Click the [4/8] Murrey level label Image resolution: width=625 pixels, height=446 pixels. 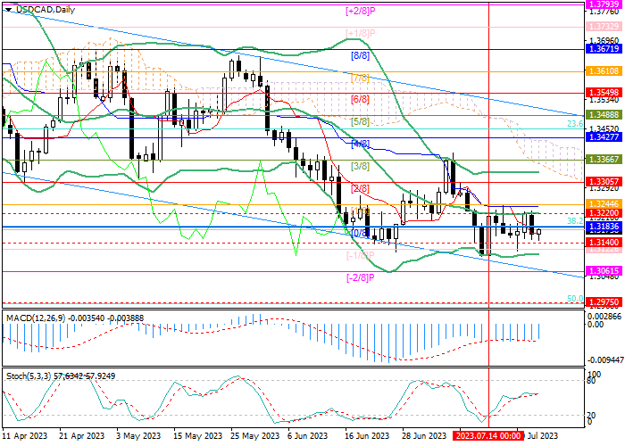(361, 145)
